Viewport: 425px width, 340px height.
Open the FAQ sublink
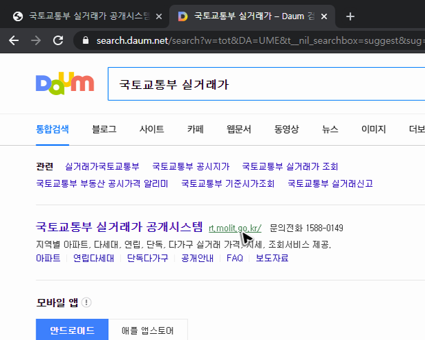(x=235, y=258)
